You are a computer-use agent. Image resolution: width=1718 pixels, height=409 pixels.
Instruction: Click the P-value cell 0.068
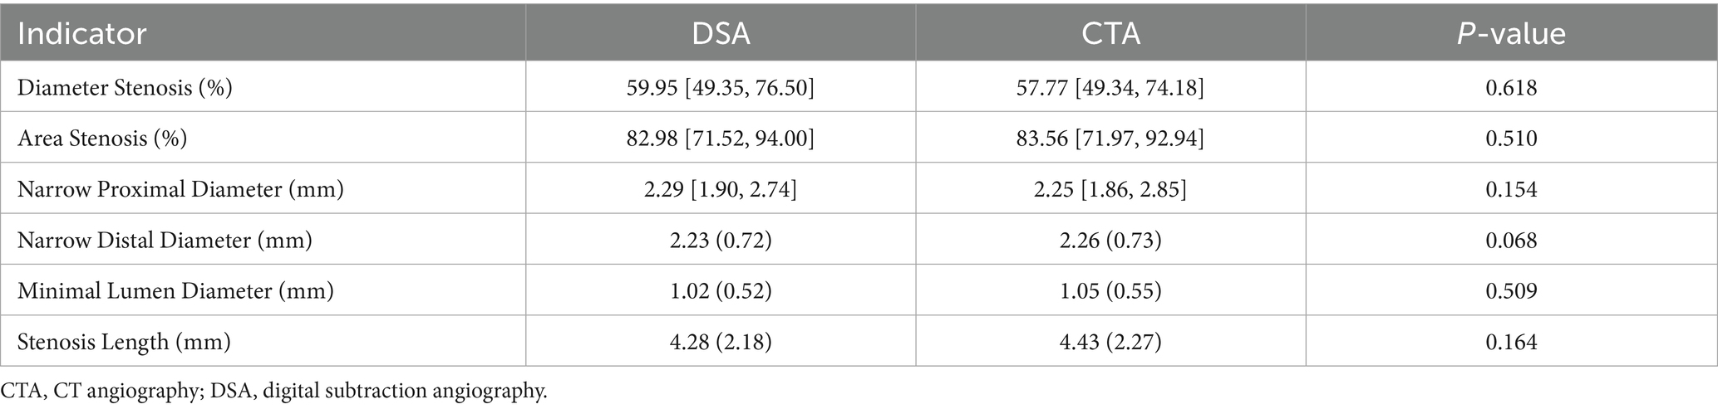coord(1511,241)
